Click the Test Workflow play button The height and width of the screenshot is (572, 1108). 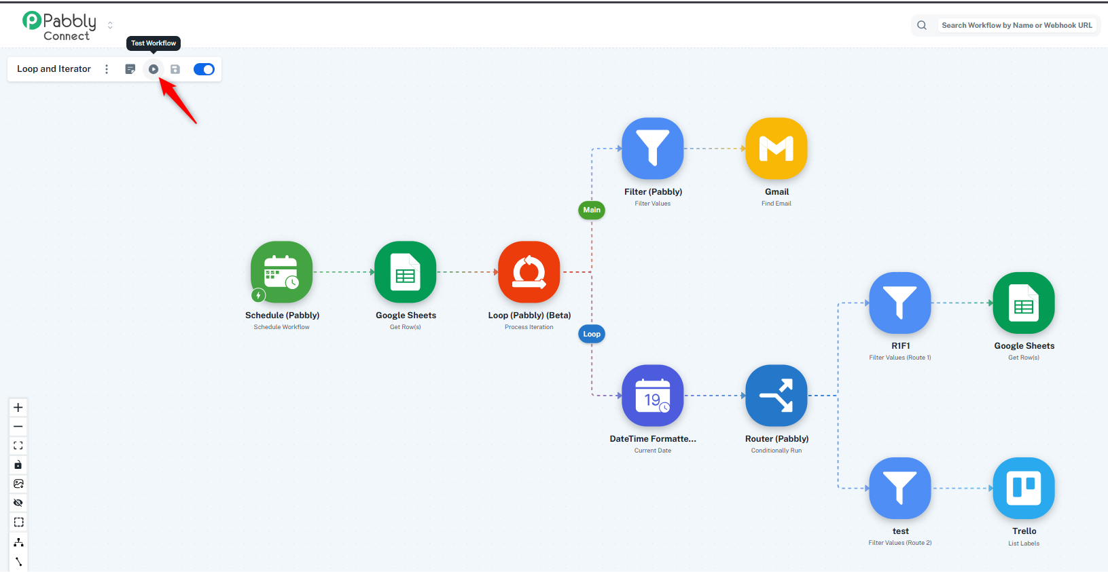click(154, 69)
